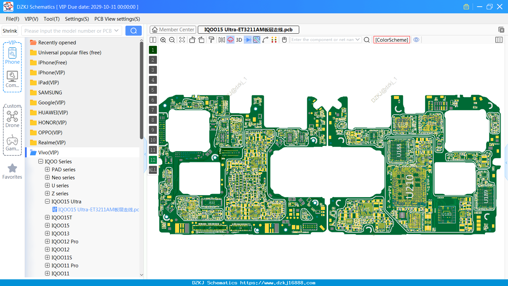Zoom out of the PCB view
This screenshot has height=286, width=508.
pyautogui.click(x=172, y=40)
